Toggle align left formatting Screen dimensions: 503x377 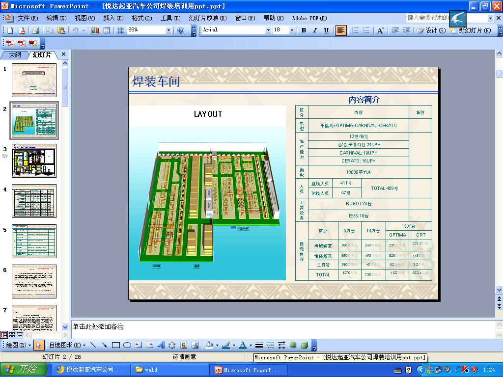[341, 30]
